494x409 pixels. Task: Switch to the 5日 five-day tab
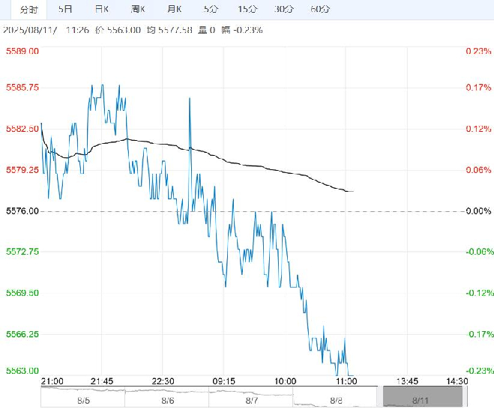click(x=65, y=9)
